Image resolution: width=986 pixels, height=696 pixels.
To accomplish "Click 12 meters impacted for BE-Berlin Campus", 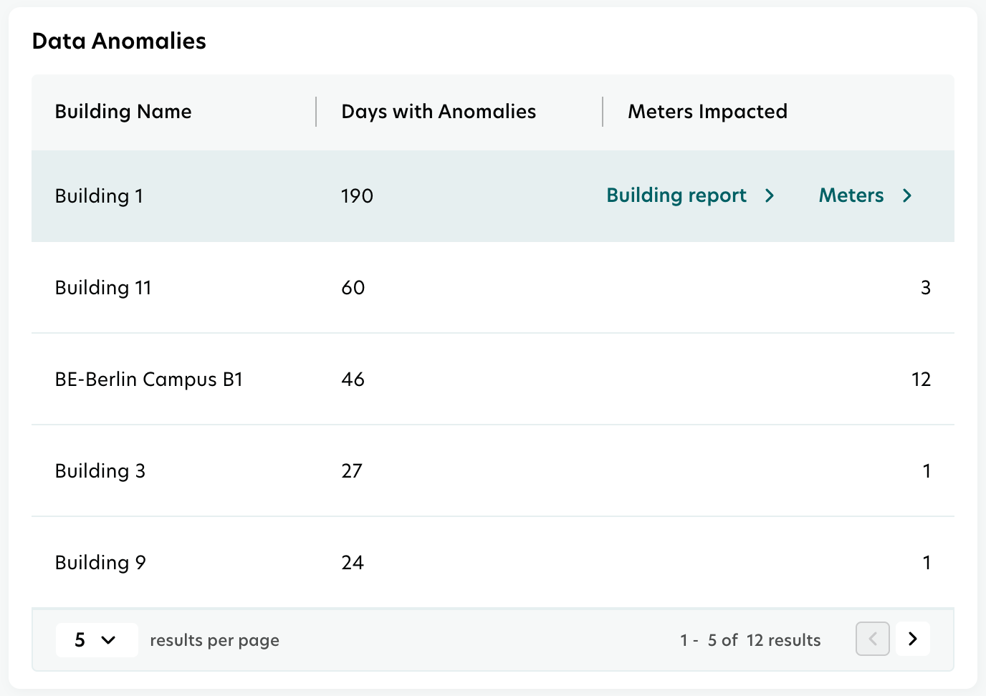I will [921, 380].
